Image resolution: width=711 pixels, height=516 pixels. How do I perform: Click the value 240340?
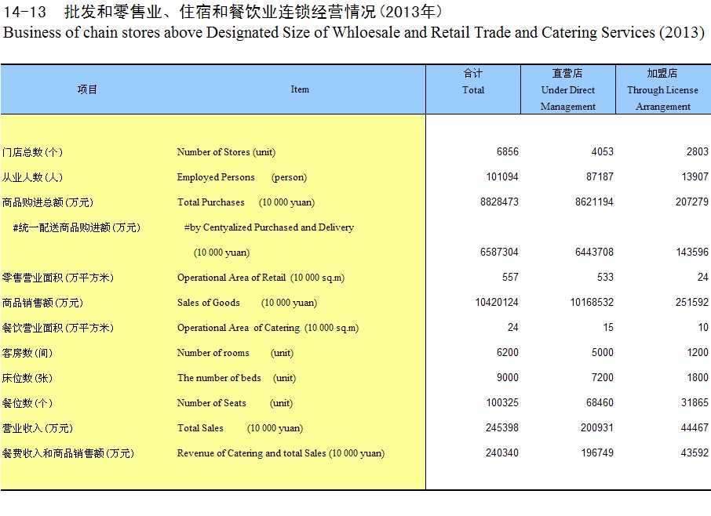[x=502, y=453]
